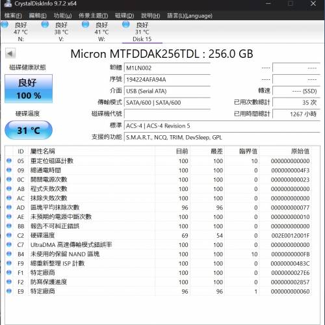Switch to the Disk 15 tab label

point(142,39)
